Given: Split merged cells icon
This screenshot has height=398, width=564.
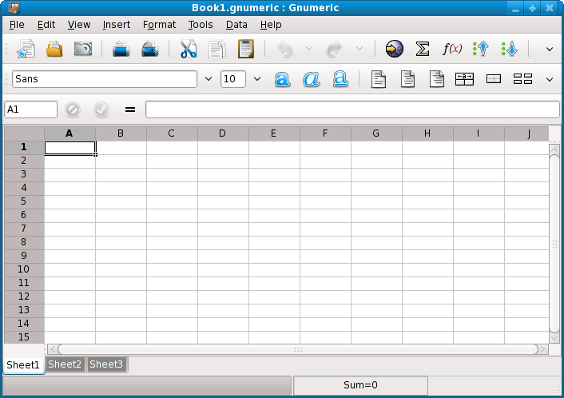Looking at the screenshot, I should tap(522, 79).
